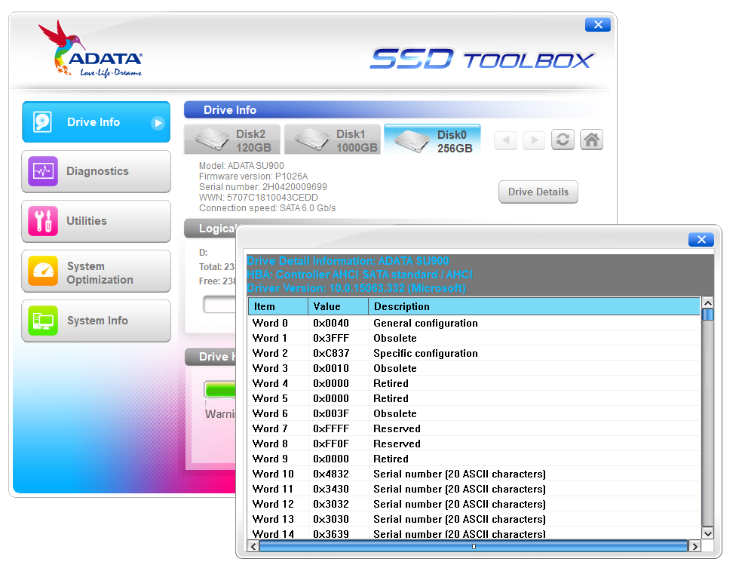Click the previous disk arrow button

[x=506, y=140]
